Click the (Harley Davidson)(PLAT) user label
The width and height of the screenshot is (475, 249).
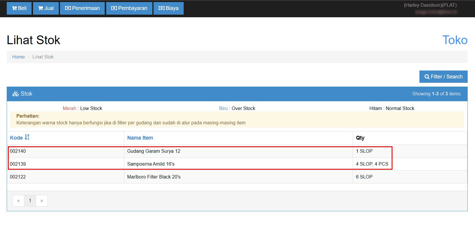(430, 5)
